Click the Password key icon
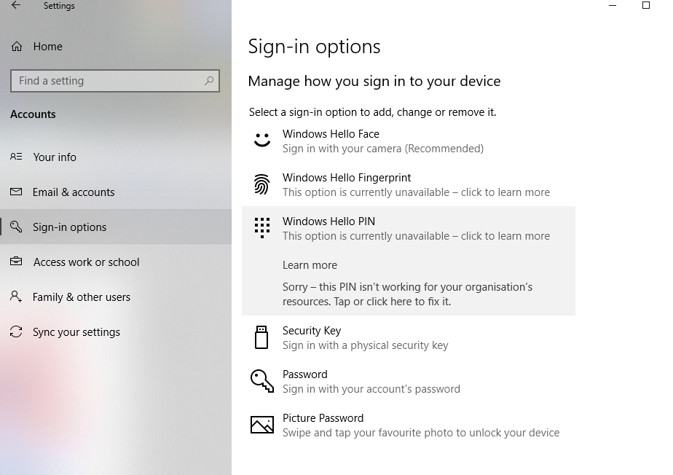Screen dimensions: 673x475 click(x=261, y=381)
